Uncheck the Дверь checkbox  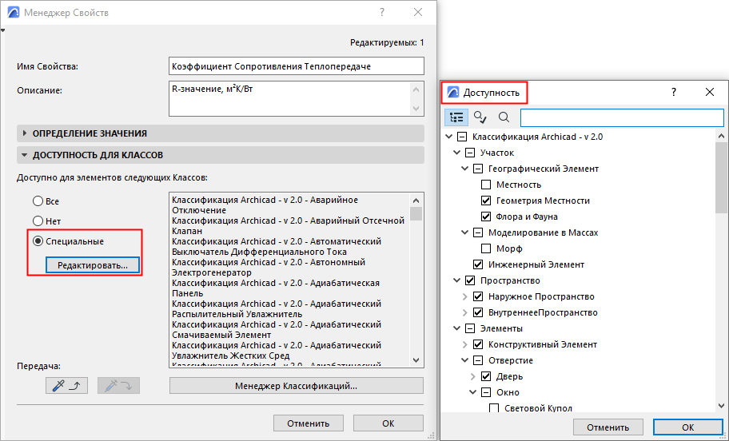point(486,376)
